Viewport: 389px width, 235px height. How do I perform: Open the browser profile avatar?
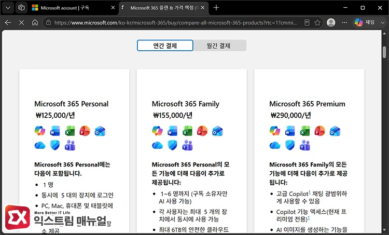pos(331,22)
